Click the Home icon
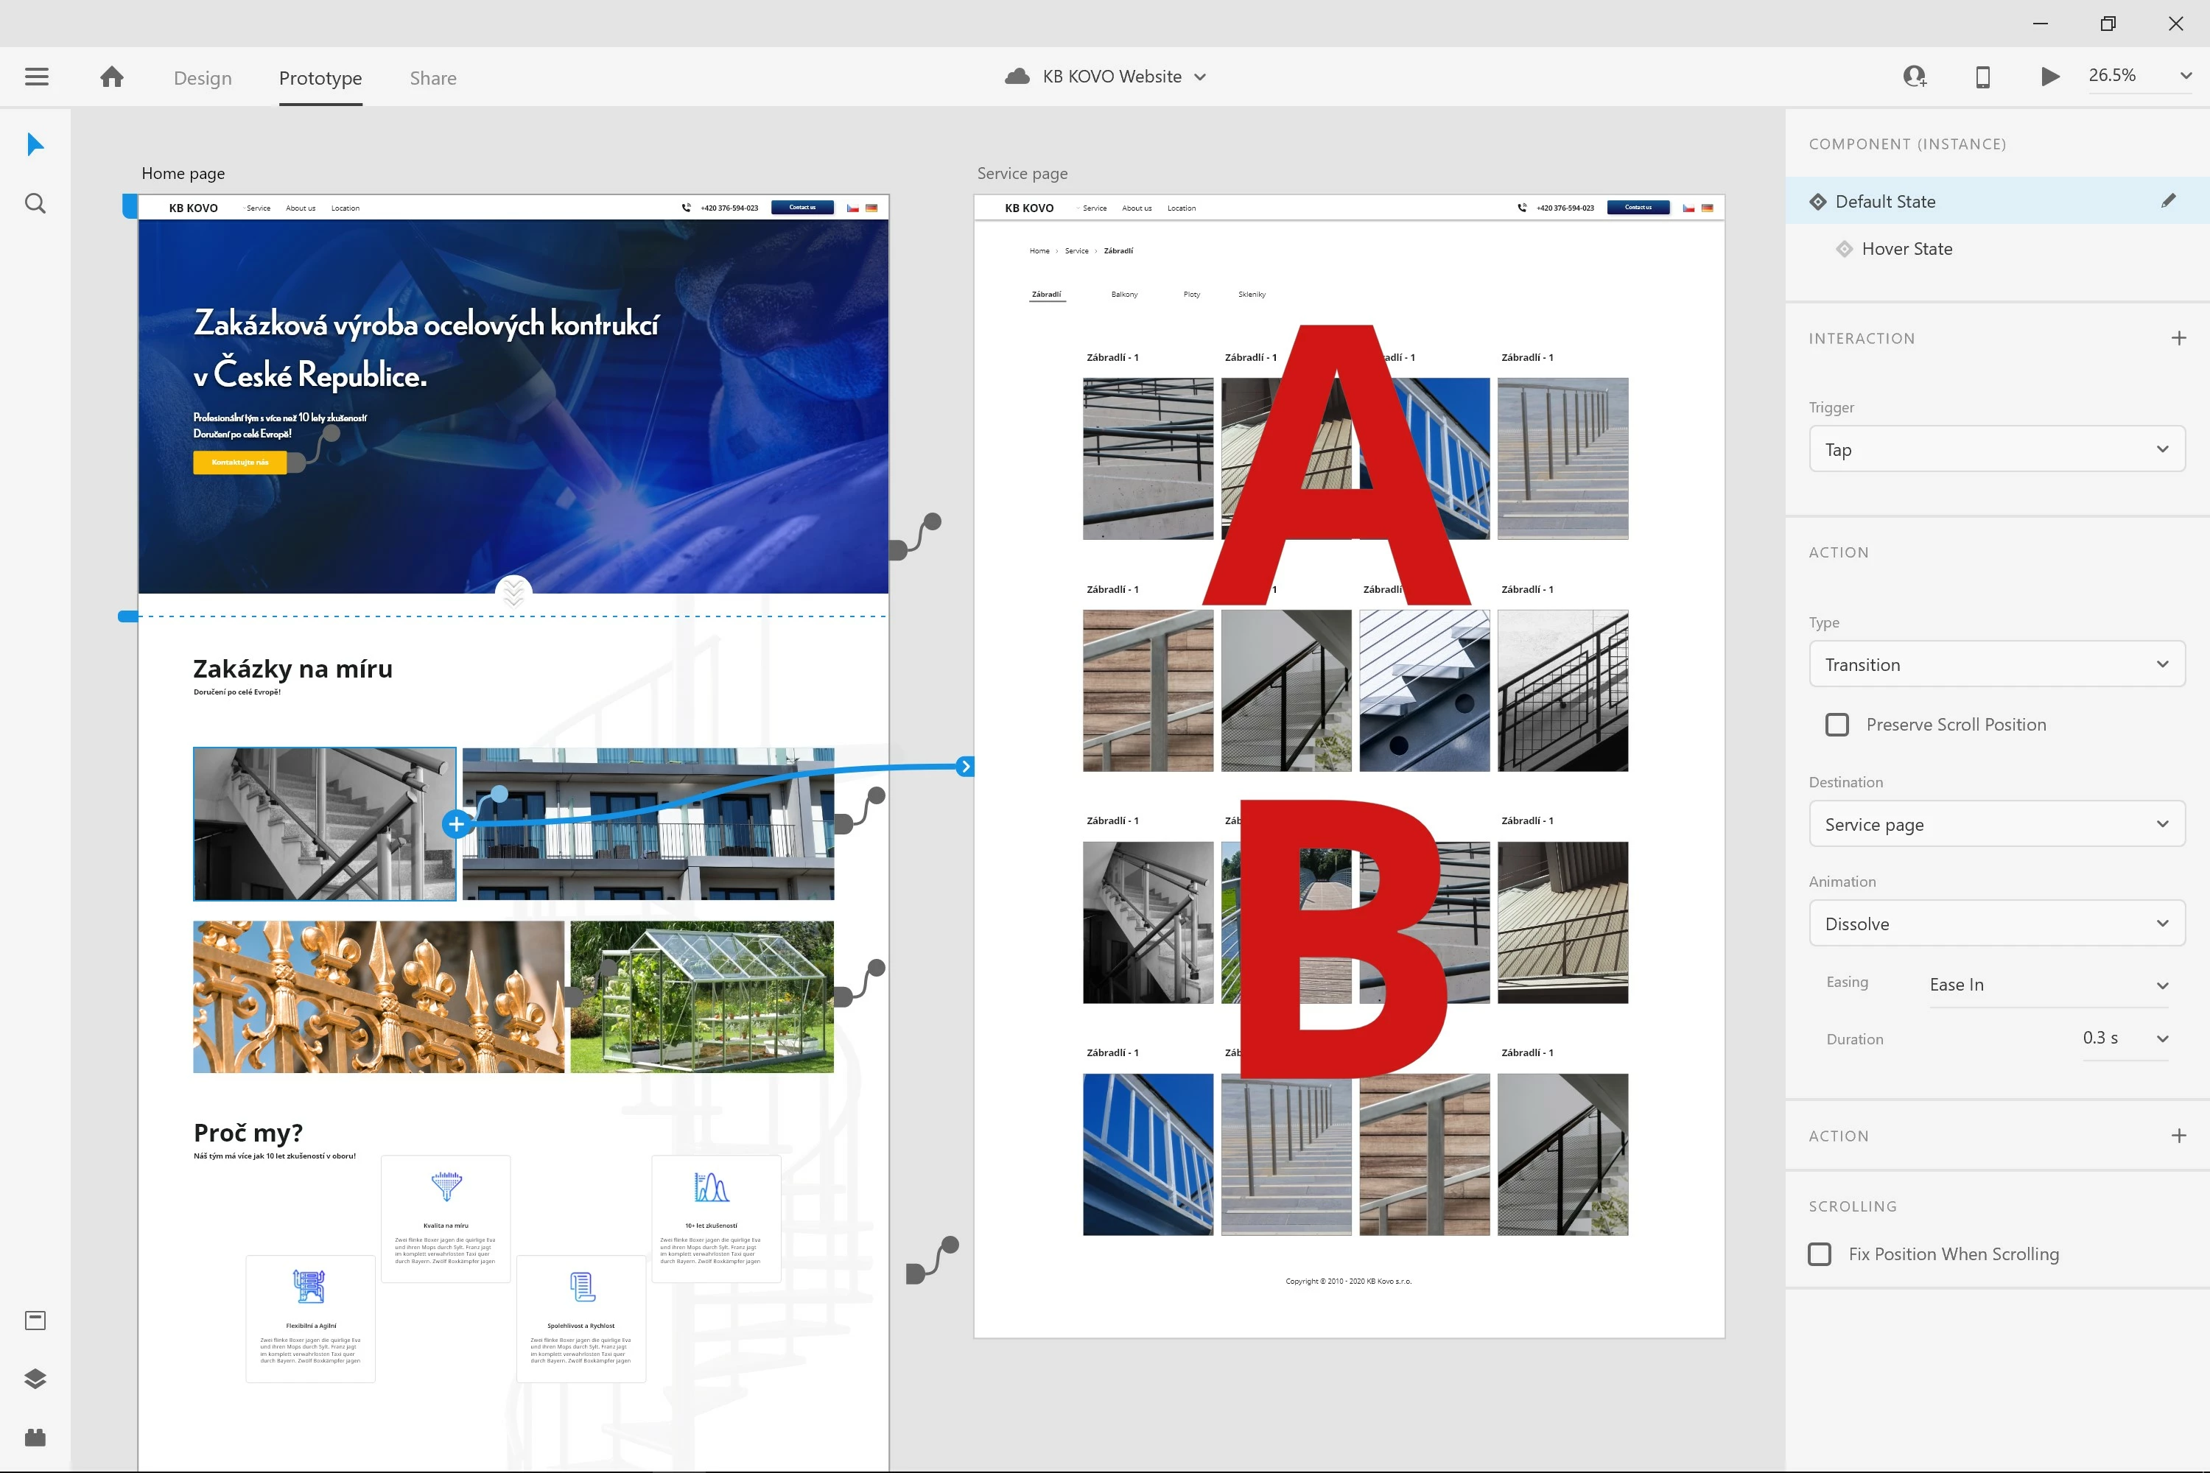 point(112,77)
